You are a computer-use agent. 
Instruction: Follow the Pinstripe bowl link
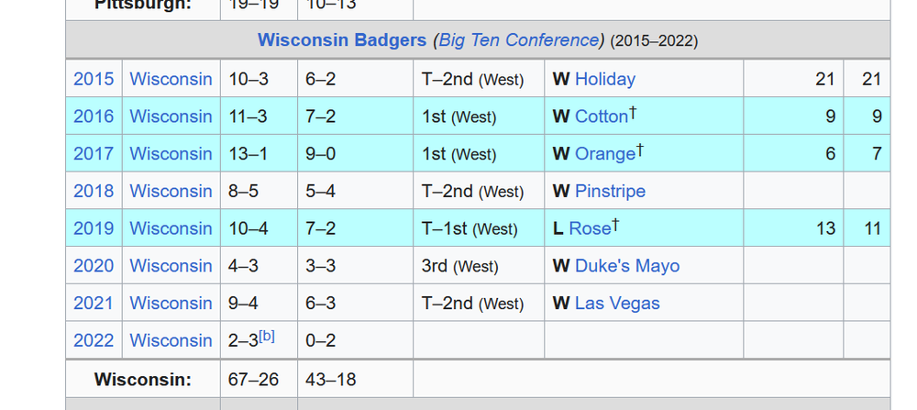[x=610, y=191]
